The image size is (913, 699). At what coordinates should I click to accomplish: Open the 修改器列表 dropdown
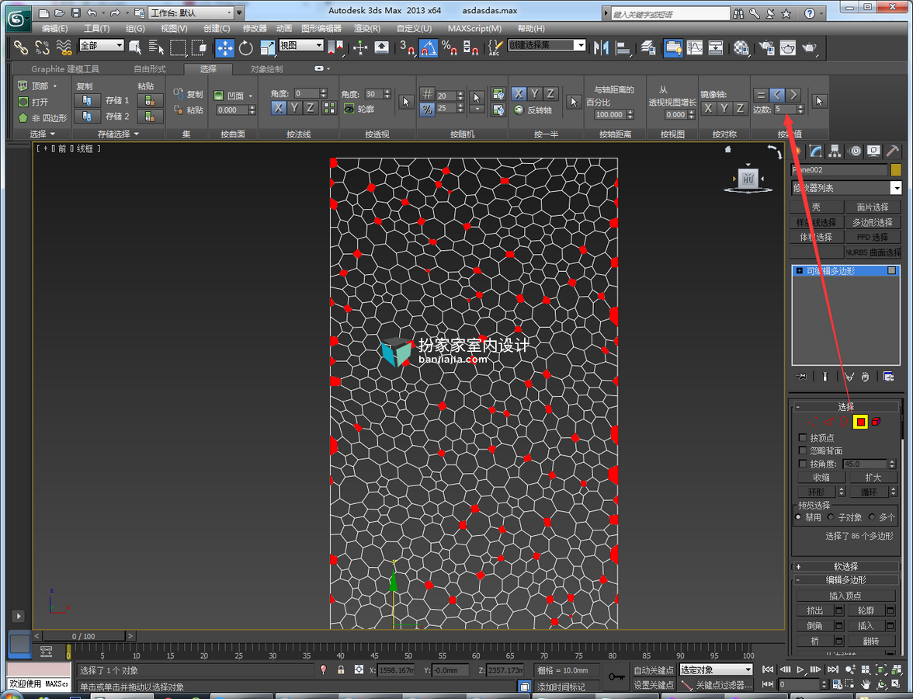846,188
